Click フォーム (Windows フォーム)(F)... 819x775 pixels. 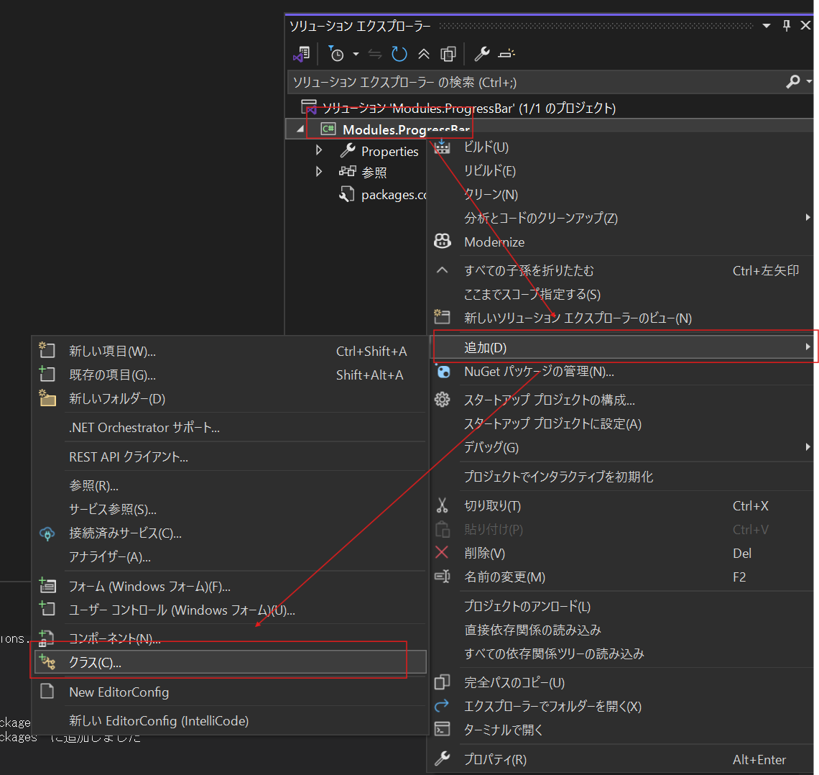pos(231,587)
